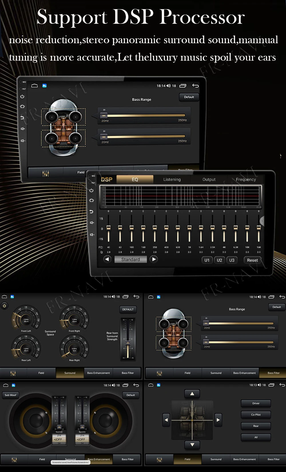Viewport: 286px width, 472px height.
Task: Open equalizer icon in Bass Filter screen bar
Action: (159, 373)
